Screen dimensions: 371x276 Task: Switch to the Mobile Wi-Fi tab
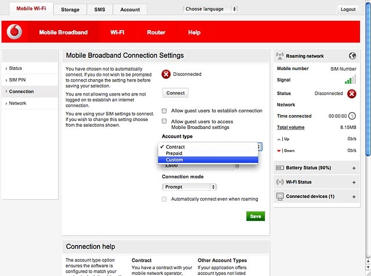tap(31, 9)
